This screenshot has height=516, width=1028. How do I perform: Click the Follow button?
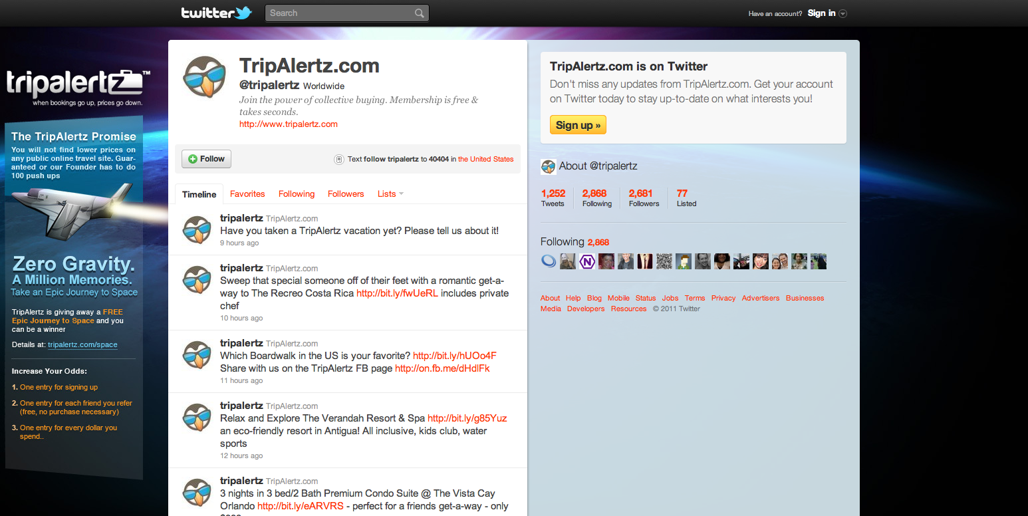(207, 159)
